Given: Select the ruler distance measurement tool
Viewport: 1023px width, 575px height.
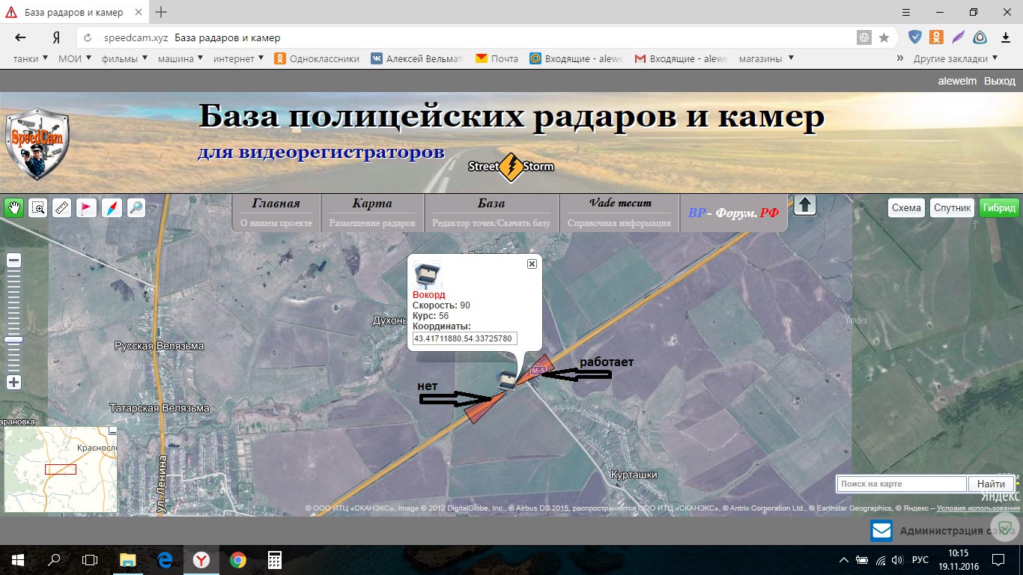Looking at the screenshot, I should pyautogui.click(x=62, y=207).
